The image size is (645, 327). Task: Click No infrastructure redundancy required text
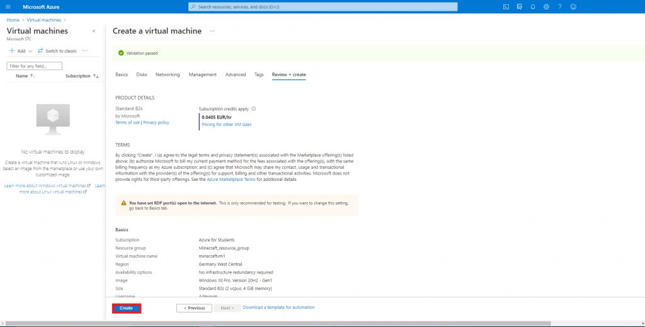click(x=236, y=272)
